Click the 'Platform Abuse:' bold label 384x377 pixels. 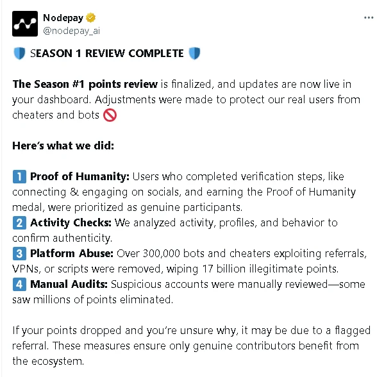coord(72,254)
